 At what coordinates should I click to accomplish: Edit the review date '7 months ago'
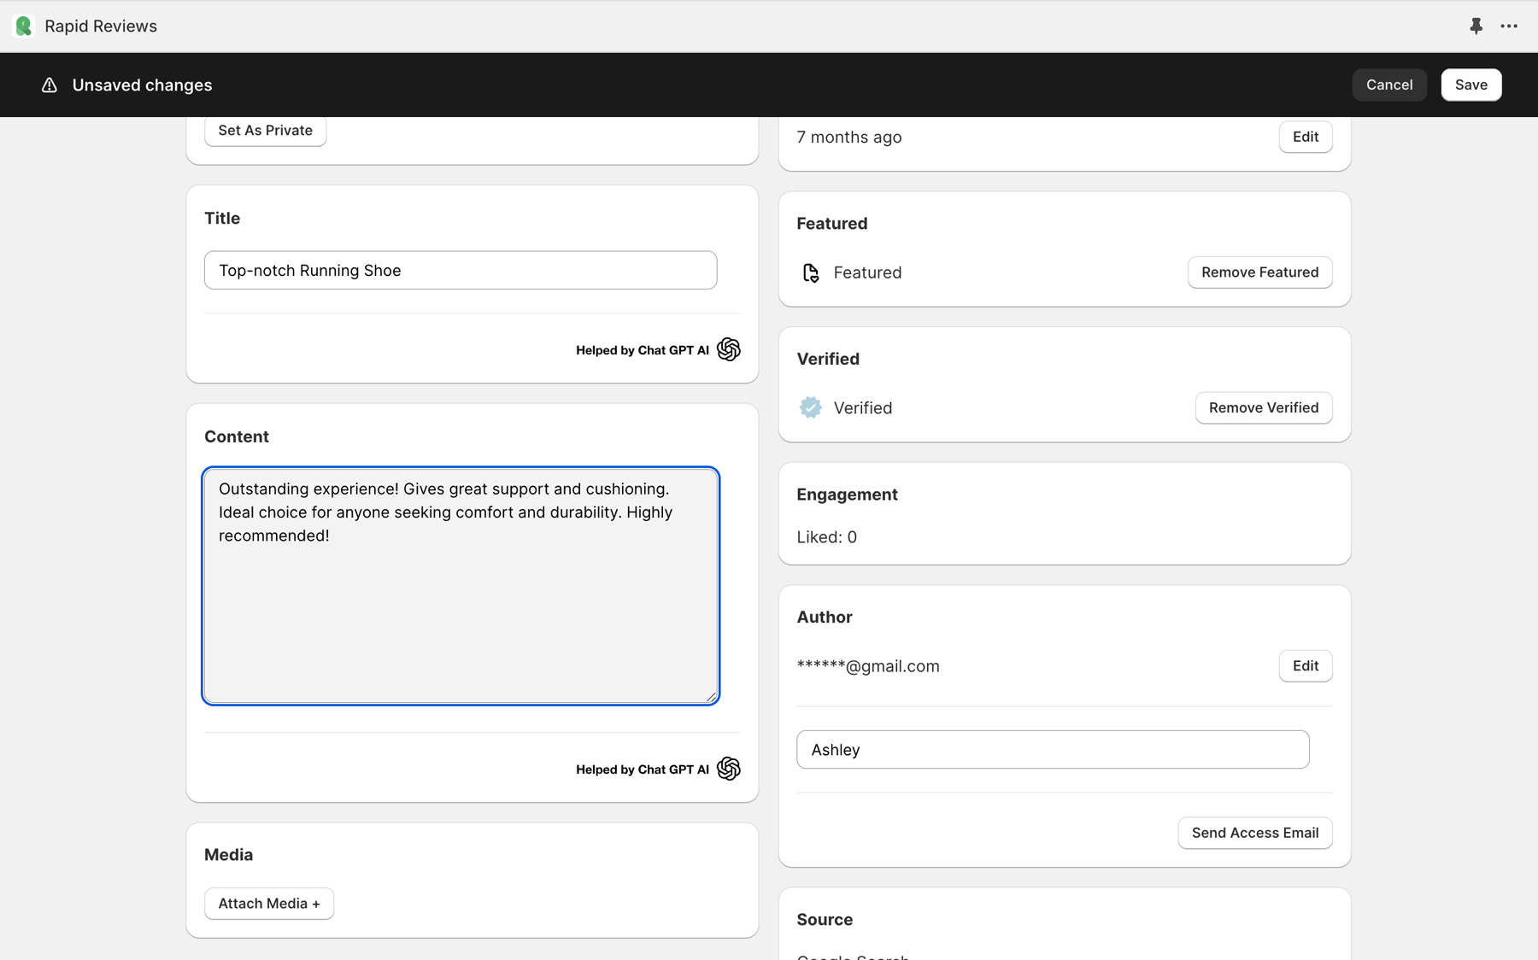coord(1305,137)
